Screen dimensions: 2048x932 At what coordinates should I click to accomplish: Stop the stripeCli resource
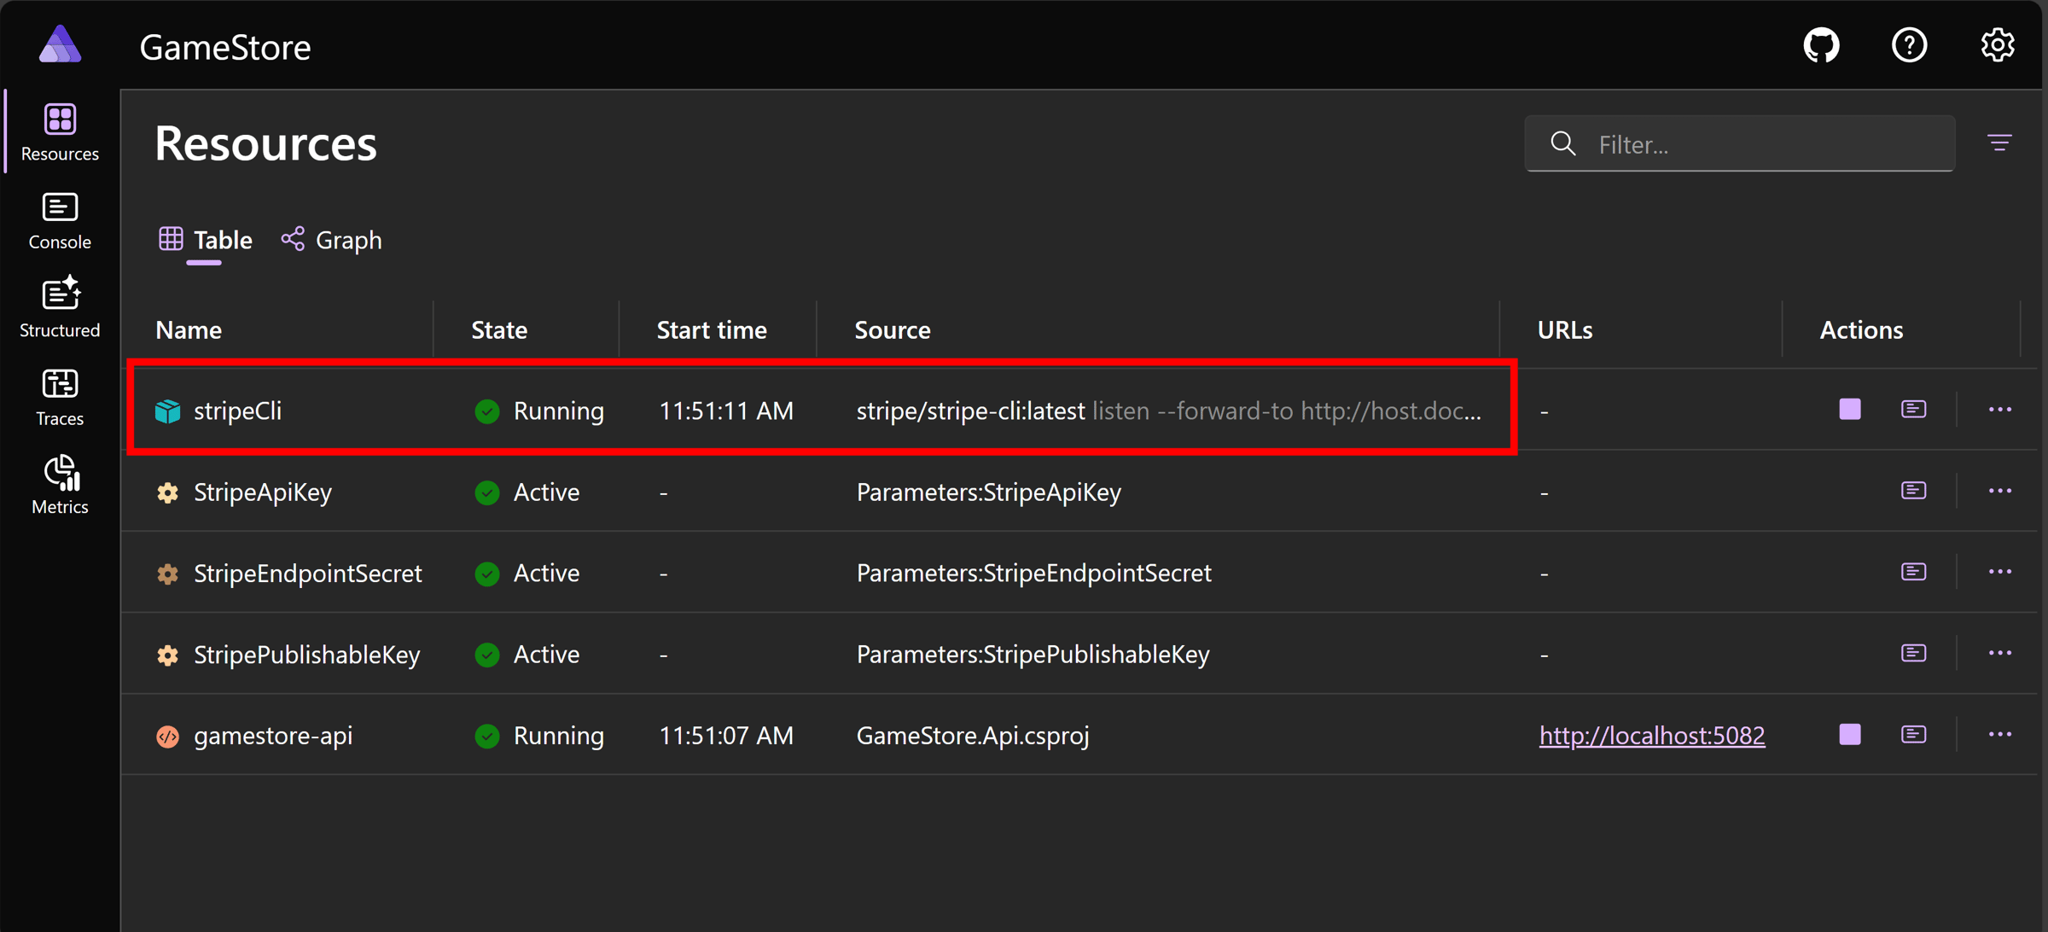[x=1849, y=410]
